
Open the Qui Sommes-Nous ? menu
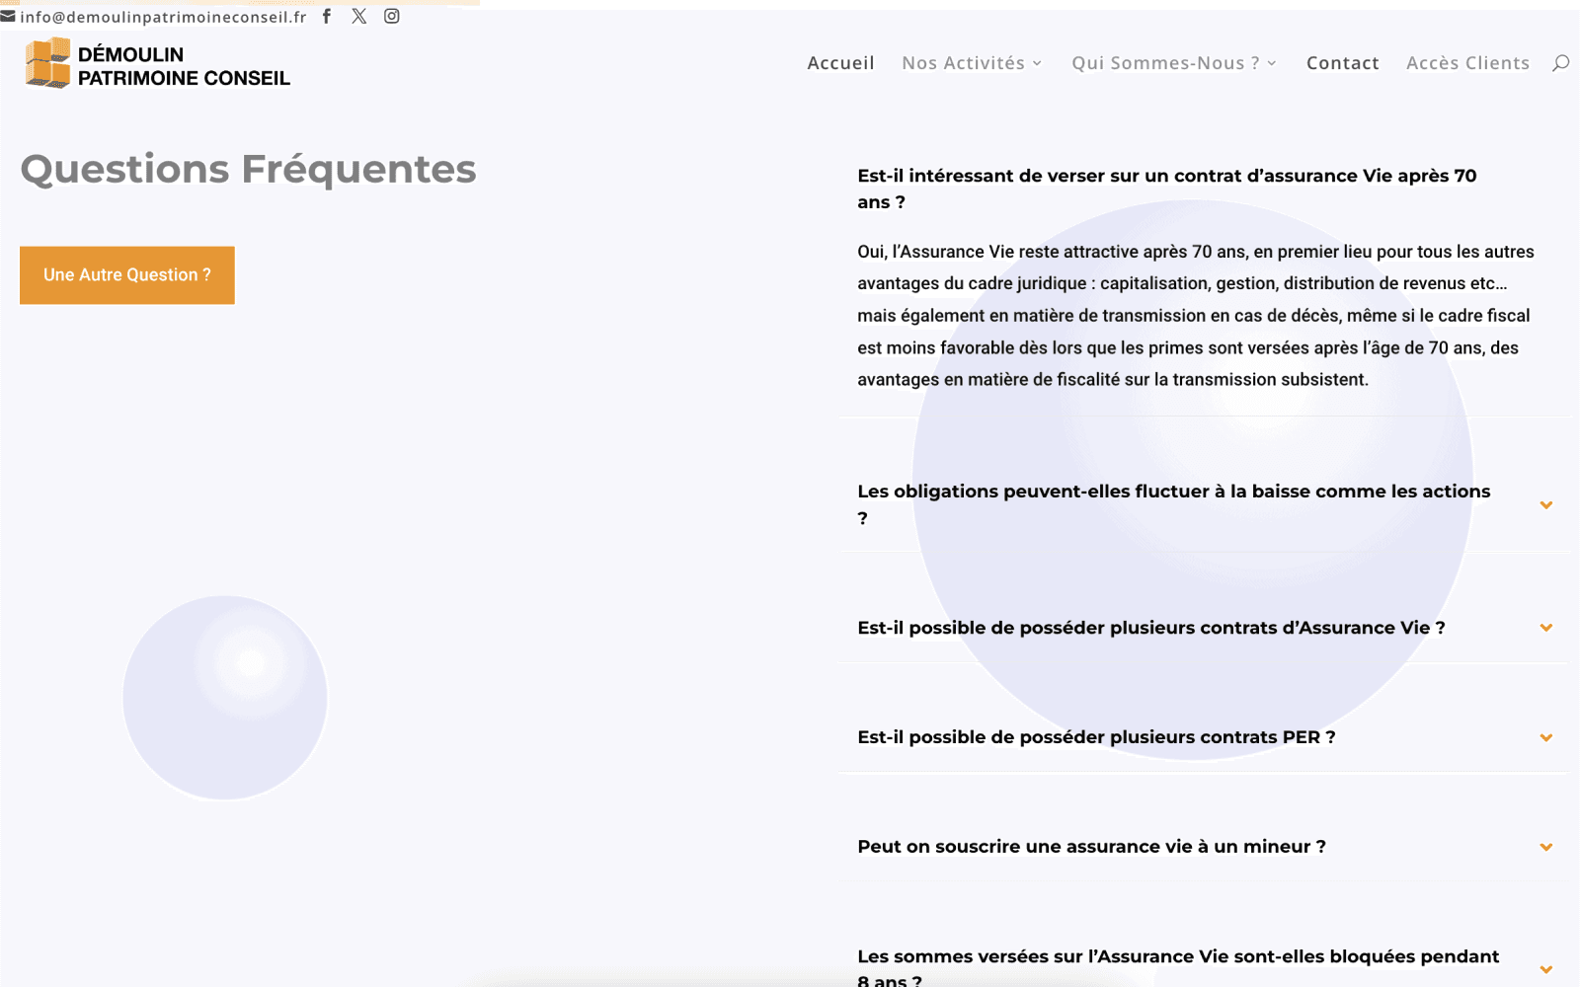[1165, 63]
